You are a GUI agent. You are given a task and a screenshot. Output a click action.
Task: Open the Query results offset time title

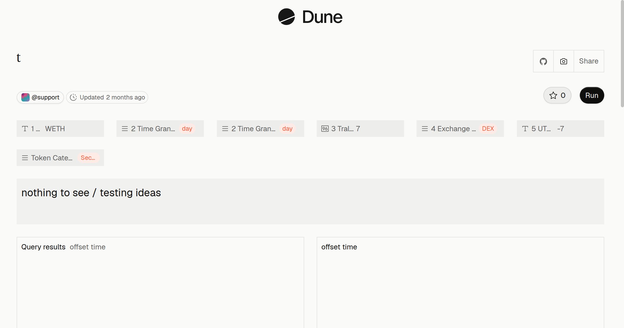coord(63,247)
